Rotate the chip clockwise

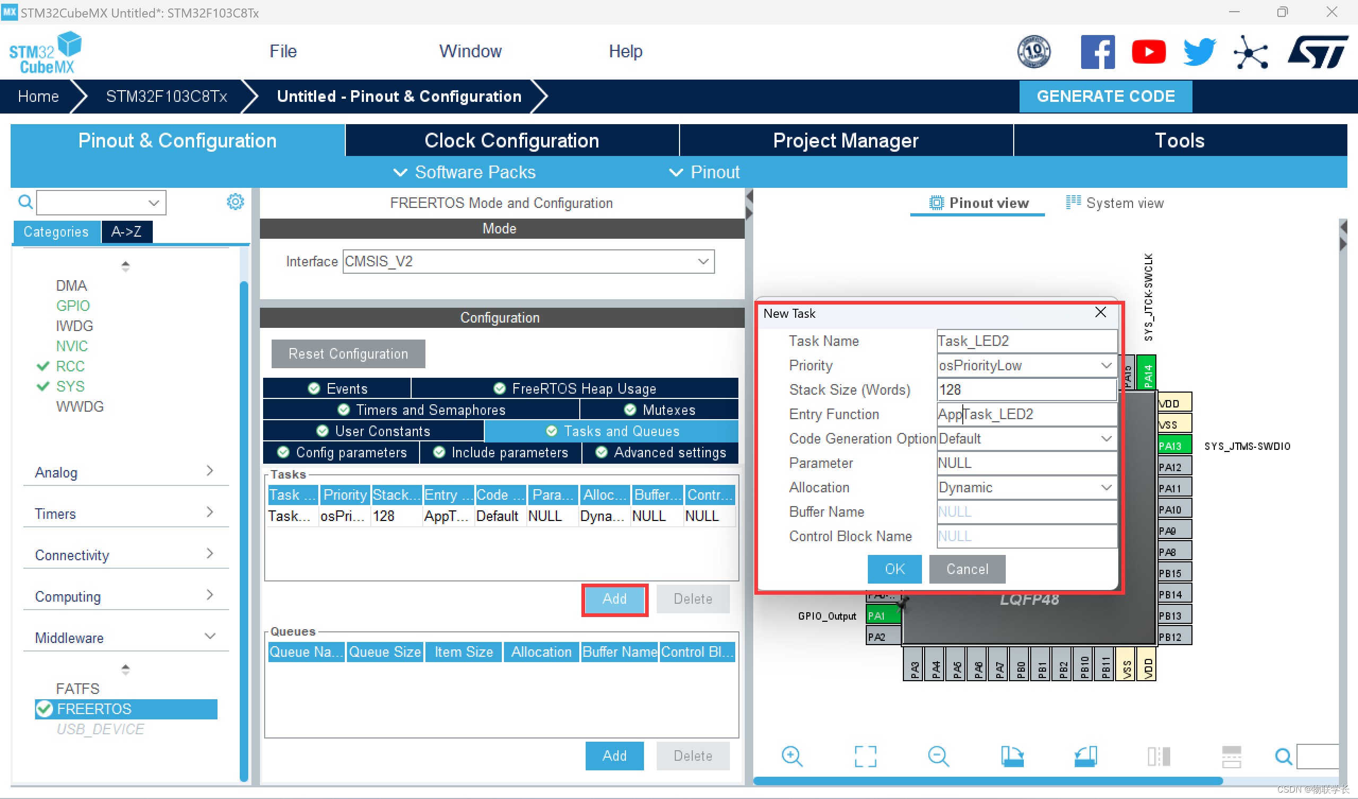point(1012,755)
